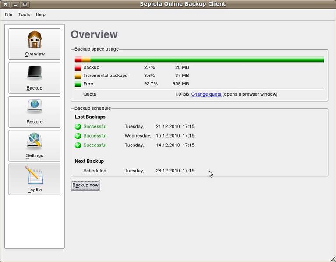Click the 959 MB free size
The width and height of the screenshot is (336, 262).
[x=180, y=84]
